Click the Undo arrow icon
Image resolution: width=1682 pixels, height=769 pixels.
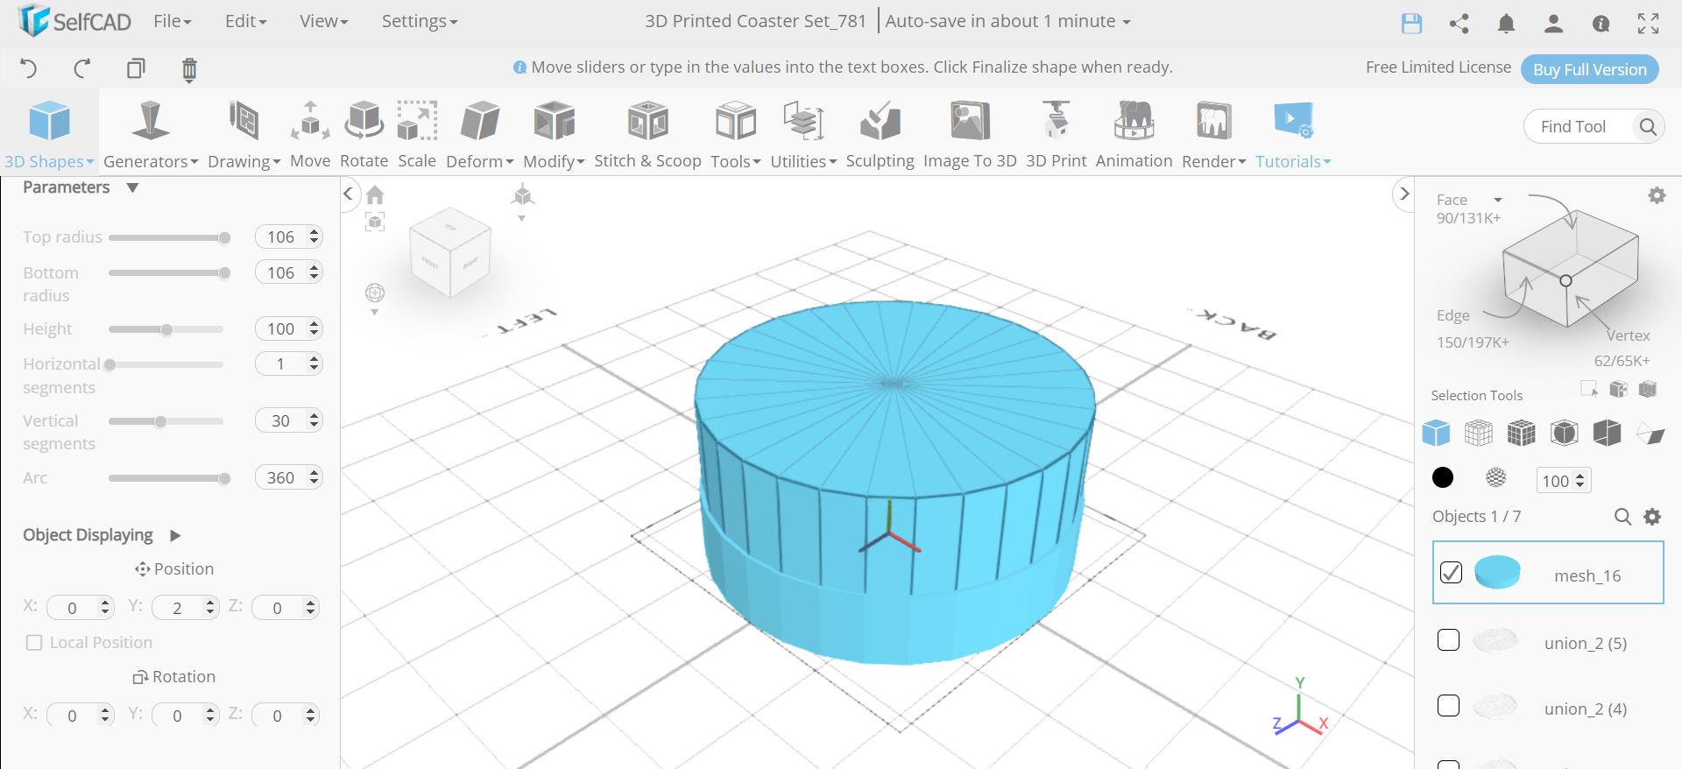coord(29,68)
